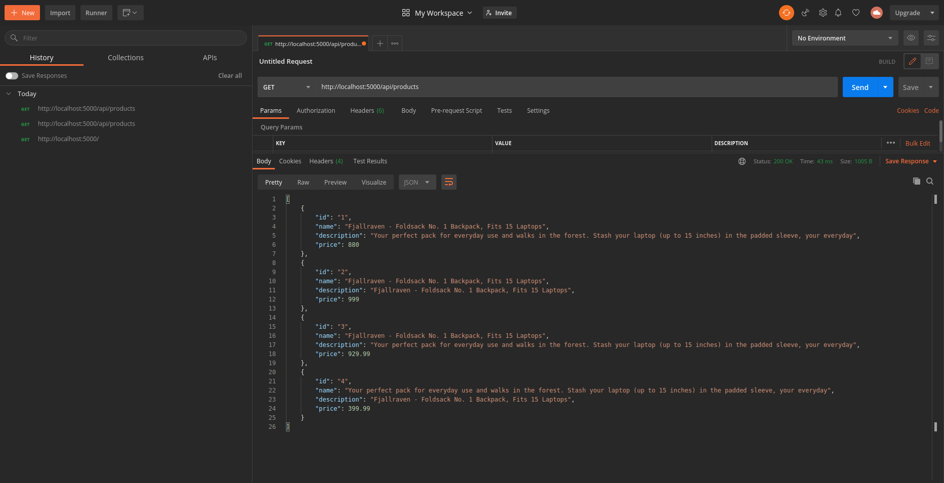Expand the No Environment dropdown
Viewport: 944px width, 483px height.
pyautogui.click(x=844, y=38)
